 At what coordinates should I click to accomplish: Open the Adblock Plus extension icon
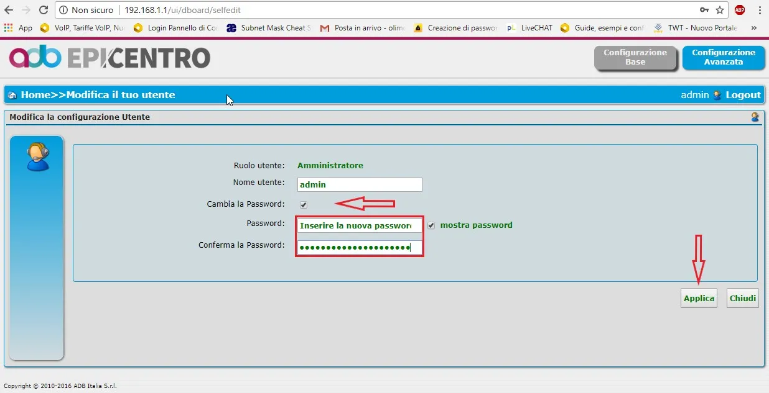tap(739, 10)
